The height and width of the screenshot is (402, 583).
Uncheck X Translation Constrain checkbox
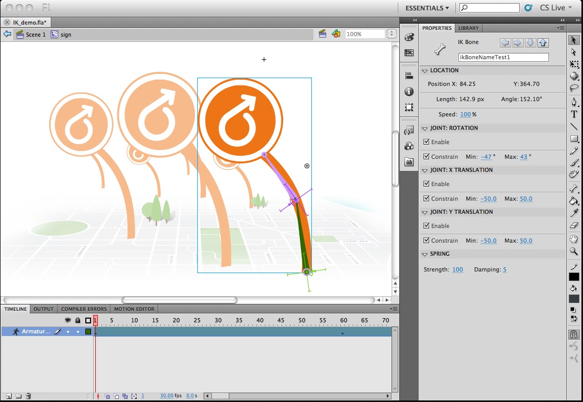point(427,199)
